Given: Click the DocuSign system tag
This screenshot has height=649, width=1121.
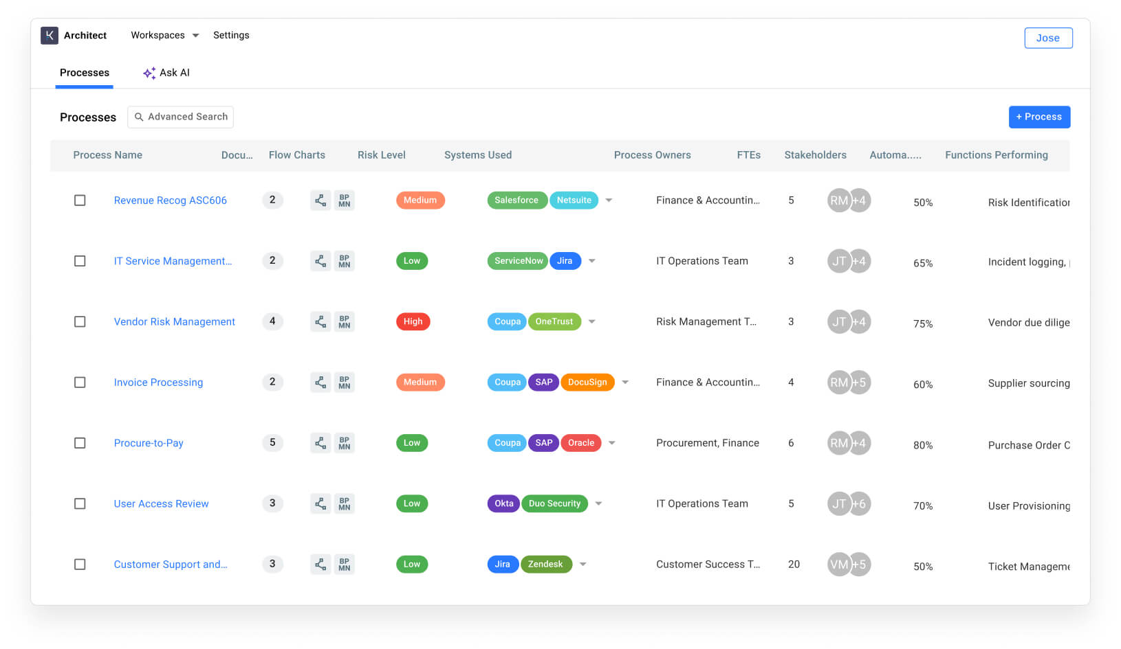Looking at the screenshot, I should click(x=587, y=382).
